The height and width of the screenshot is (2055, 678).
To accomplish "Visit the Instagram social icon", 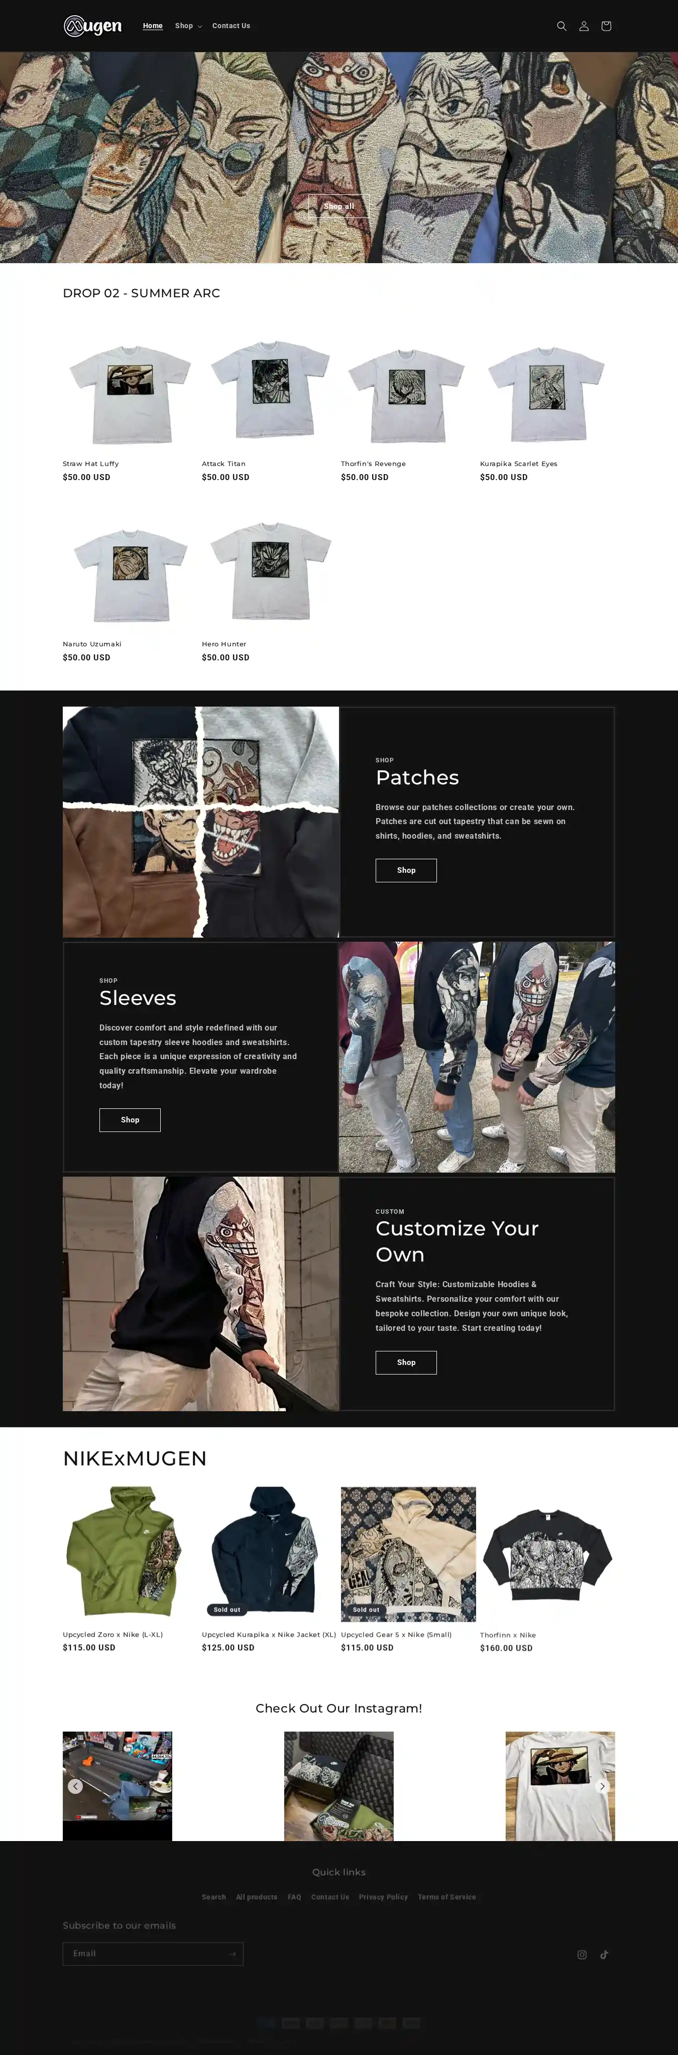I will pyautogui.click(x=582, y=1955).
